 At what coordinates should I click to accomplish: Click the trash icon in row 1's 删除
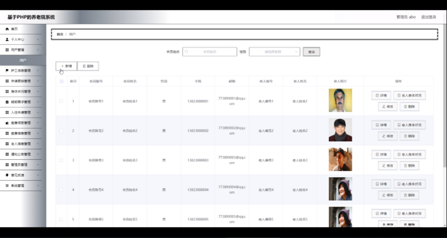(405, 107)
